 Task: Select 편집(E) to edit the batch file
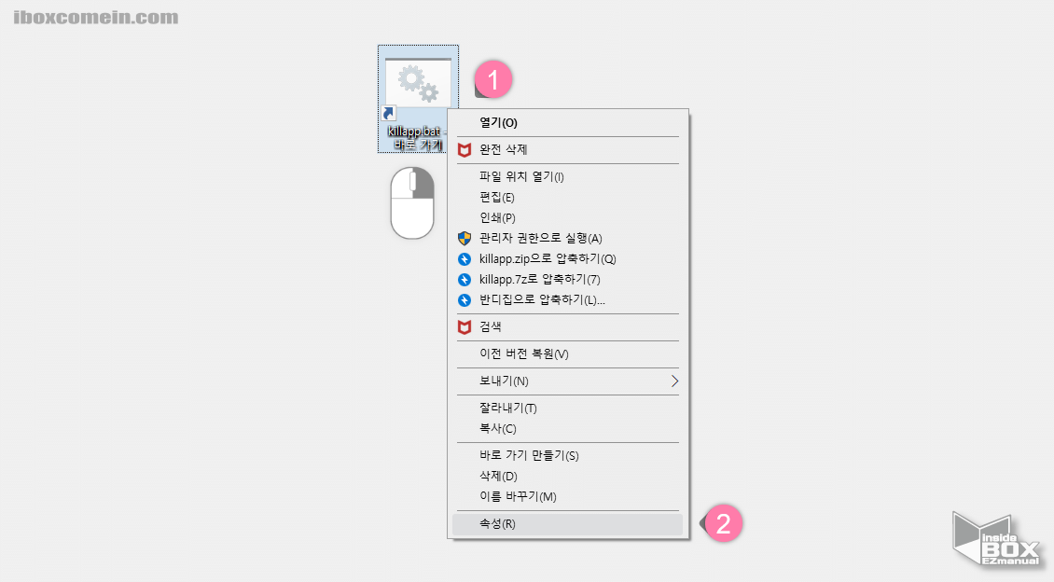tap(499, 197)
